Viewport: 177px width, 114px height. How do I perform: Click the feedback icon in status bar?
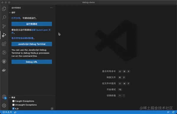click(168, 112)
